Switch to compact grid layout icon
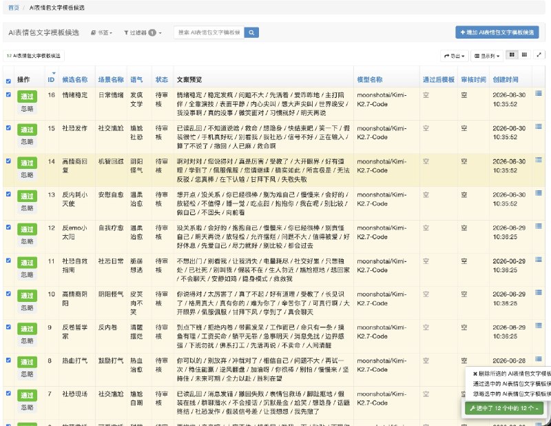This screenshot has height=426, width=551. pos(524,55)
